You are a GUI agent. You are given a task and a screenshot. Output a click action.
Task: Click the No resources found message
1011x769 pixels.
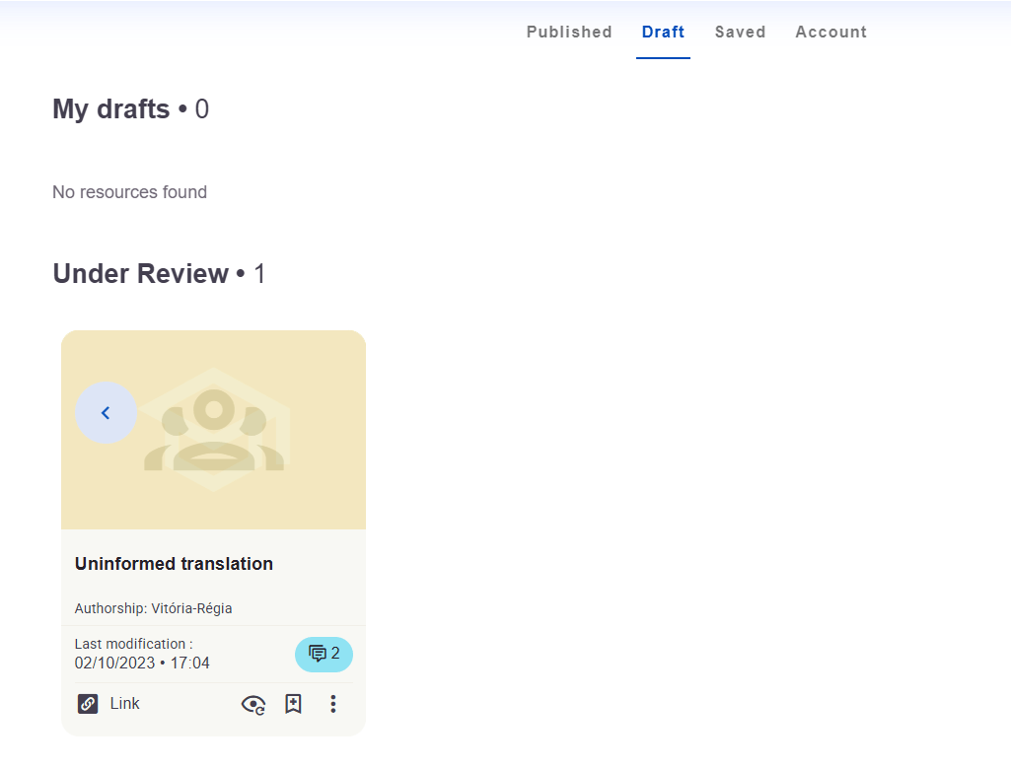coord(129,192)
